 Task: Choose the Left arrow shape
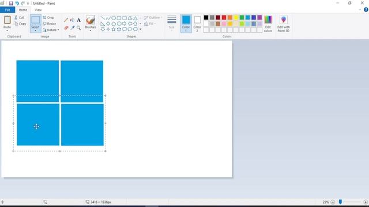[130, 24]
